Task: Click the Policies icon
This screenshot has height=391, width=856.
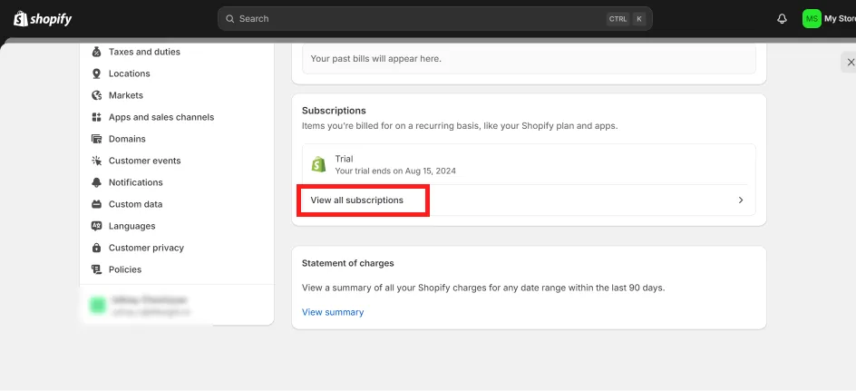Action: coord(97,269)
